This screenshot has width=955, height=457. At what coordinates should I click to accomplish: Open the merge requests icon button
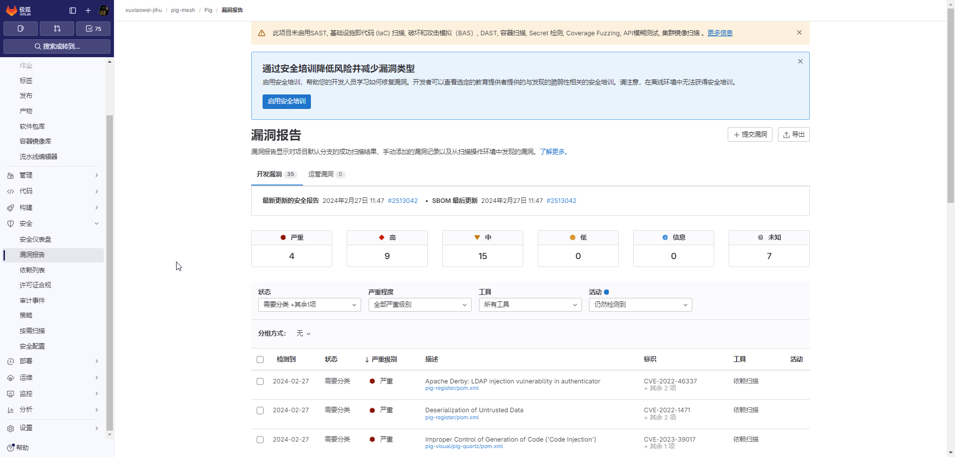(x=57, y=29)
